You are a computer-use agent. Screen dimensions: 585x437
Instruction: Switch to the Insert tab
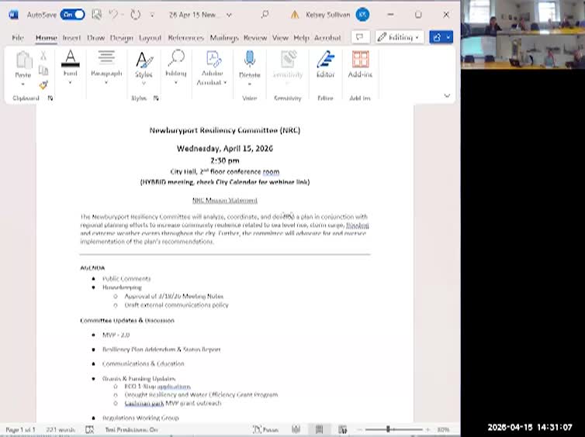point(71,37)
